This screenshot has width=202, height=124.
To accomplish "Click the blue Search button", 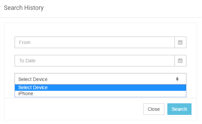I will click(179, 109).
